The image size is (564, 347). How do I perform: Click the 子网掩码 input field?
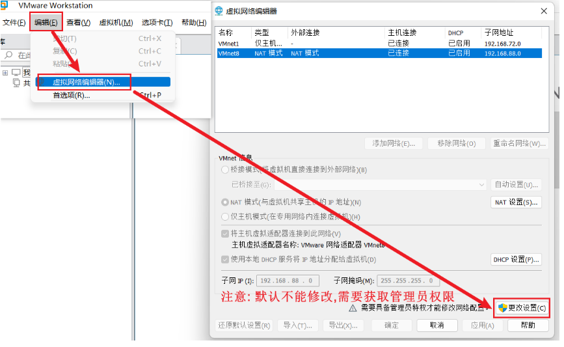(407, 281)
